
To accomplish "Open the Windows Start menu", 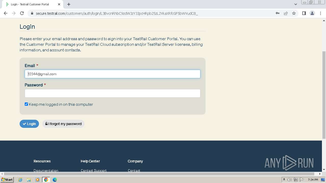I will coord(7,179).
